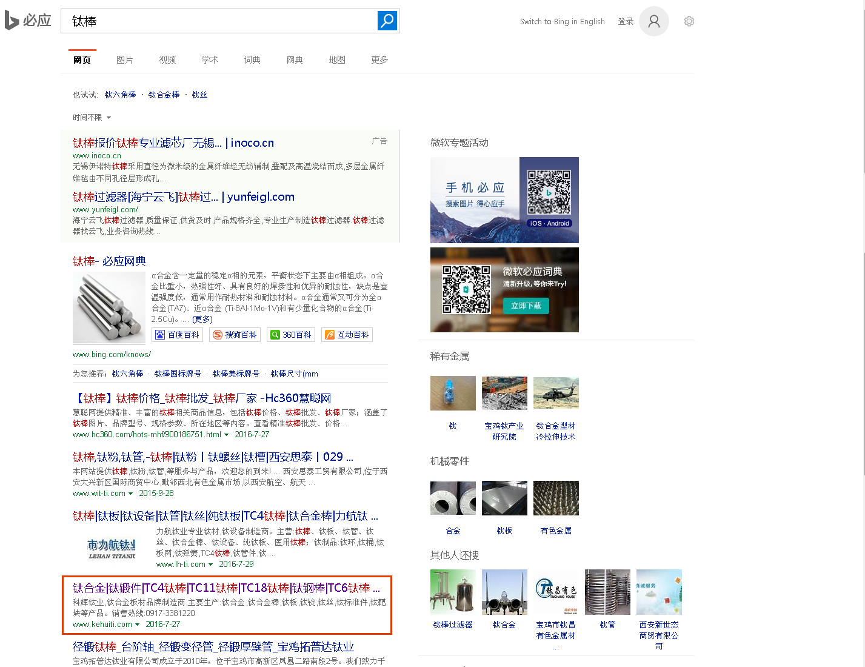Screen dimensions: 865x667
Task: Click inside the search box with 钛棒
Action: click(x=218, y=21)
